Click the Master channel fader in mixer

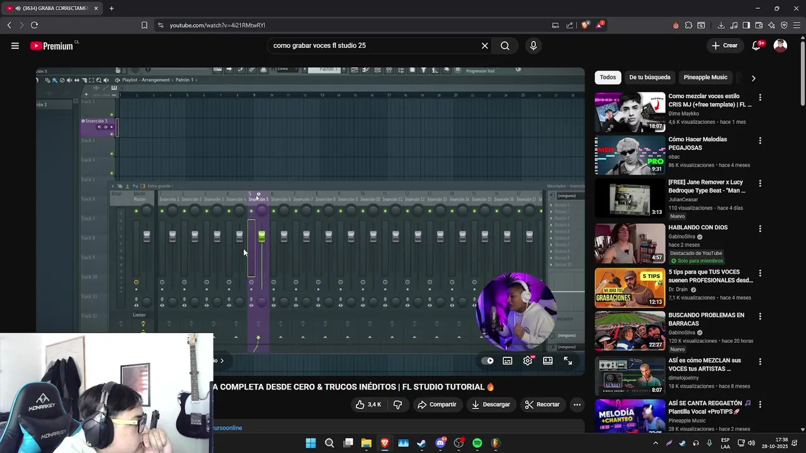point(147,237)
